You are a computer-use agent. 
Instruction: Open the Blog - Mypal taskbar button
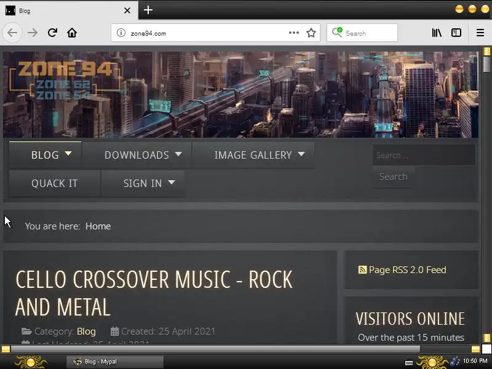[x=114, y=362]
